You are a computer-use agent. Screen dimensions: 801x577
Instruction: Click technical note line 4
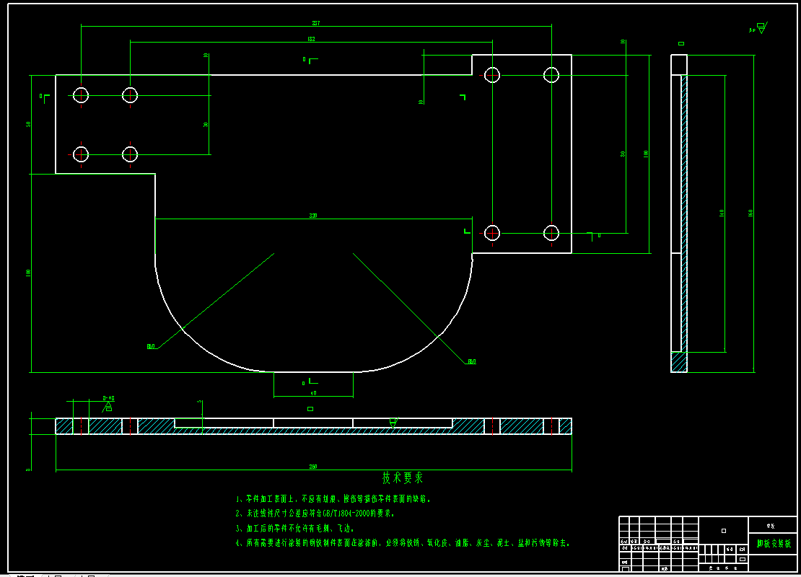tap(403, 543)
